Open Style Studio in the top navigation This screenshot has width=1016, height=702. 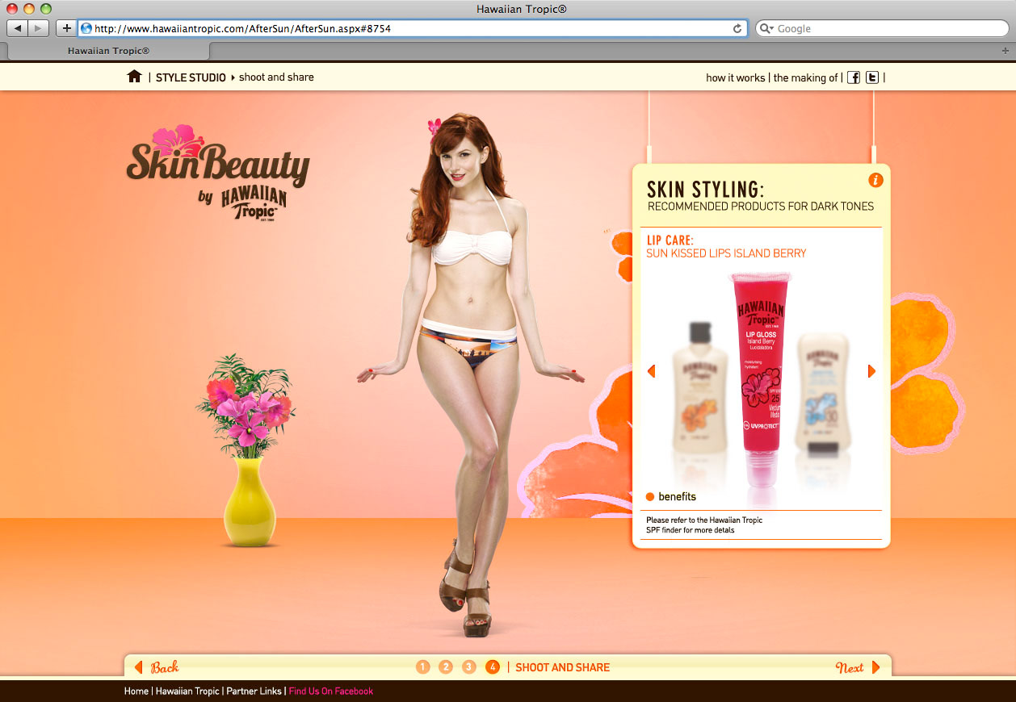click(191, 77)
